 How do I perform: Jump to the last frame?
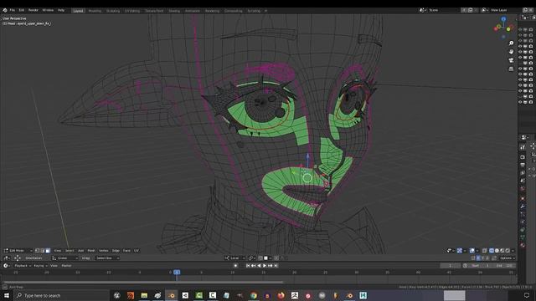(x=276, y=266)
